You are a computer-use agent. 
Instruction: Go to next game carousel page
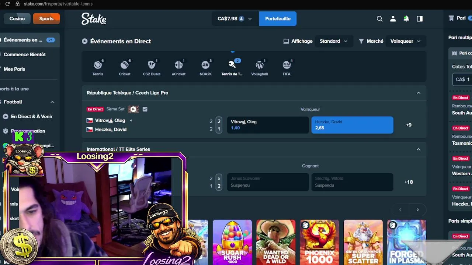point(417,210)
